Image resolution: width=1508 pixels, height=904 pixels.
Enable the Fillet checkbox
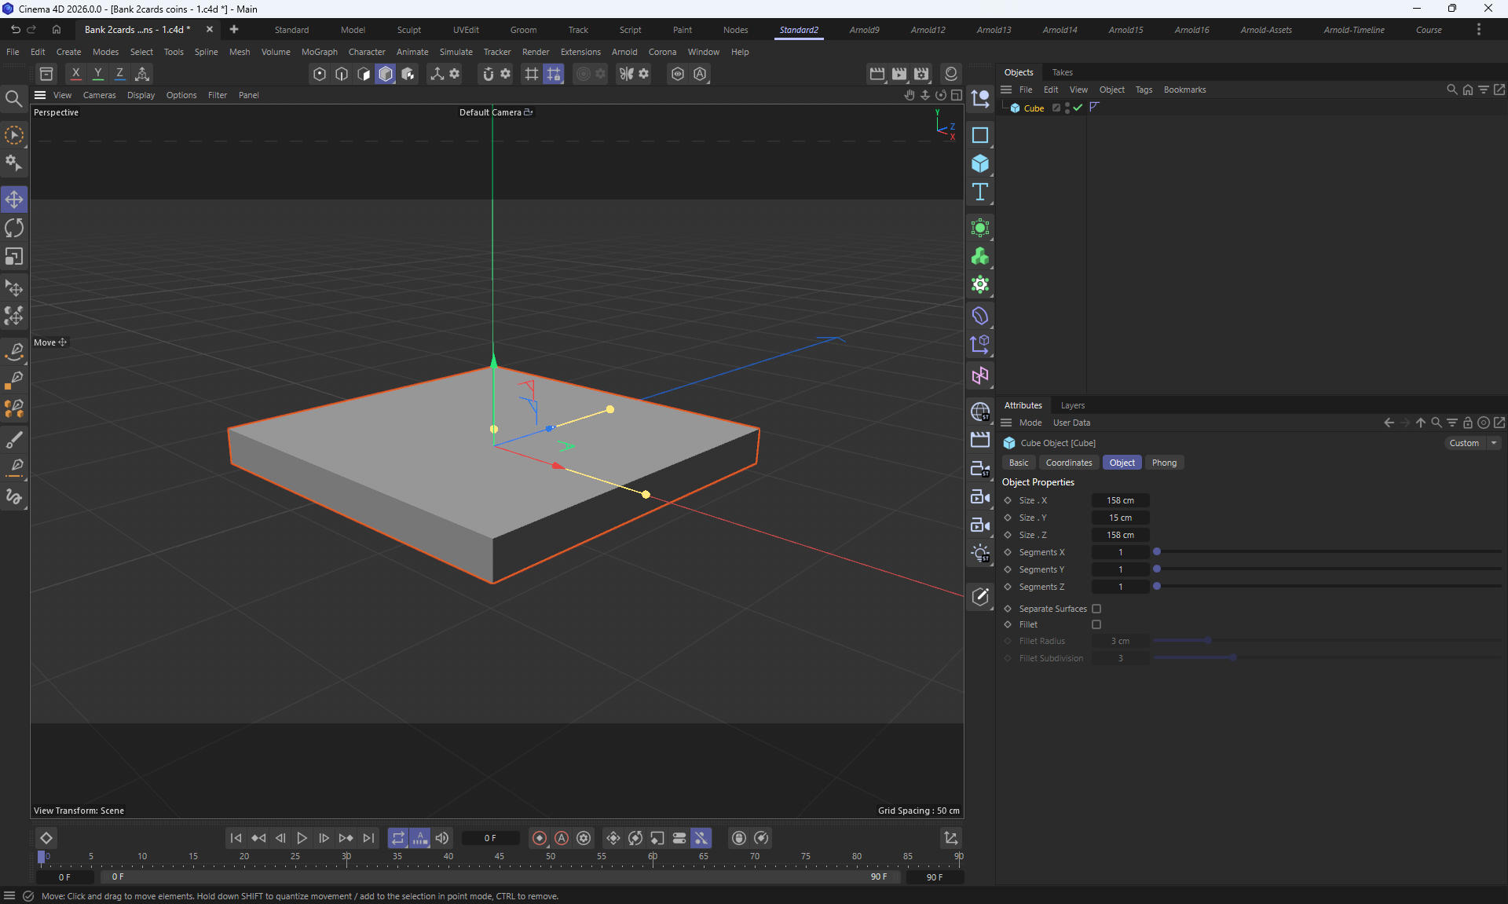point(1096,624)
